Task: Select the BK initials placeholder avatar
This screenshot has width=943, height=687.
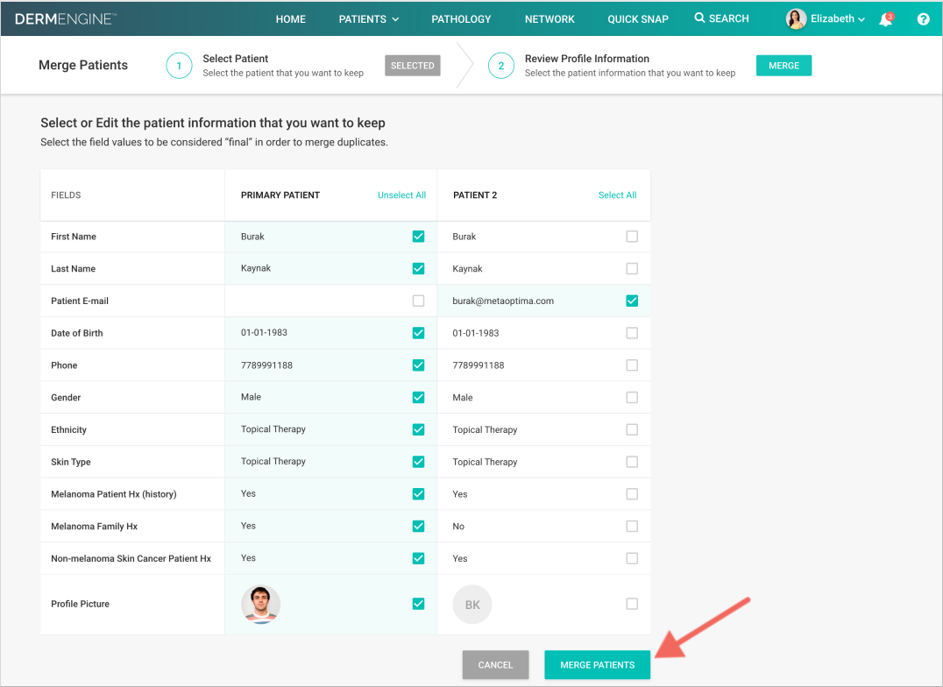Action: point(472,605)
